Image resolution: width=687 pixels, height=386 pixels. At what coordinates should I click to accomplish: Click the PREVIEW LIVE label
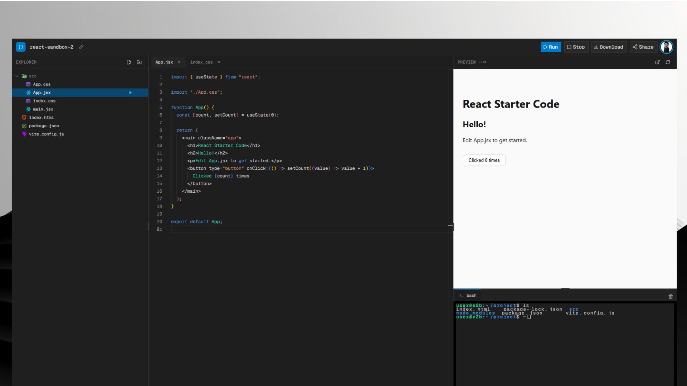coord(472,62)
